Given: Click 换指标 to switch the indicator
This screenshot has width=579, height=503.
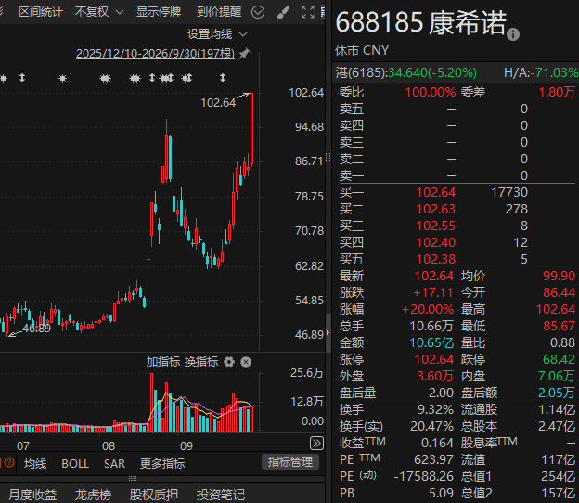Looking at the screenshot, I should pos(201,362).
